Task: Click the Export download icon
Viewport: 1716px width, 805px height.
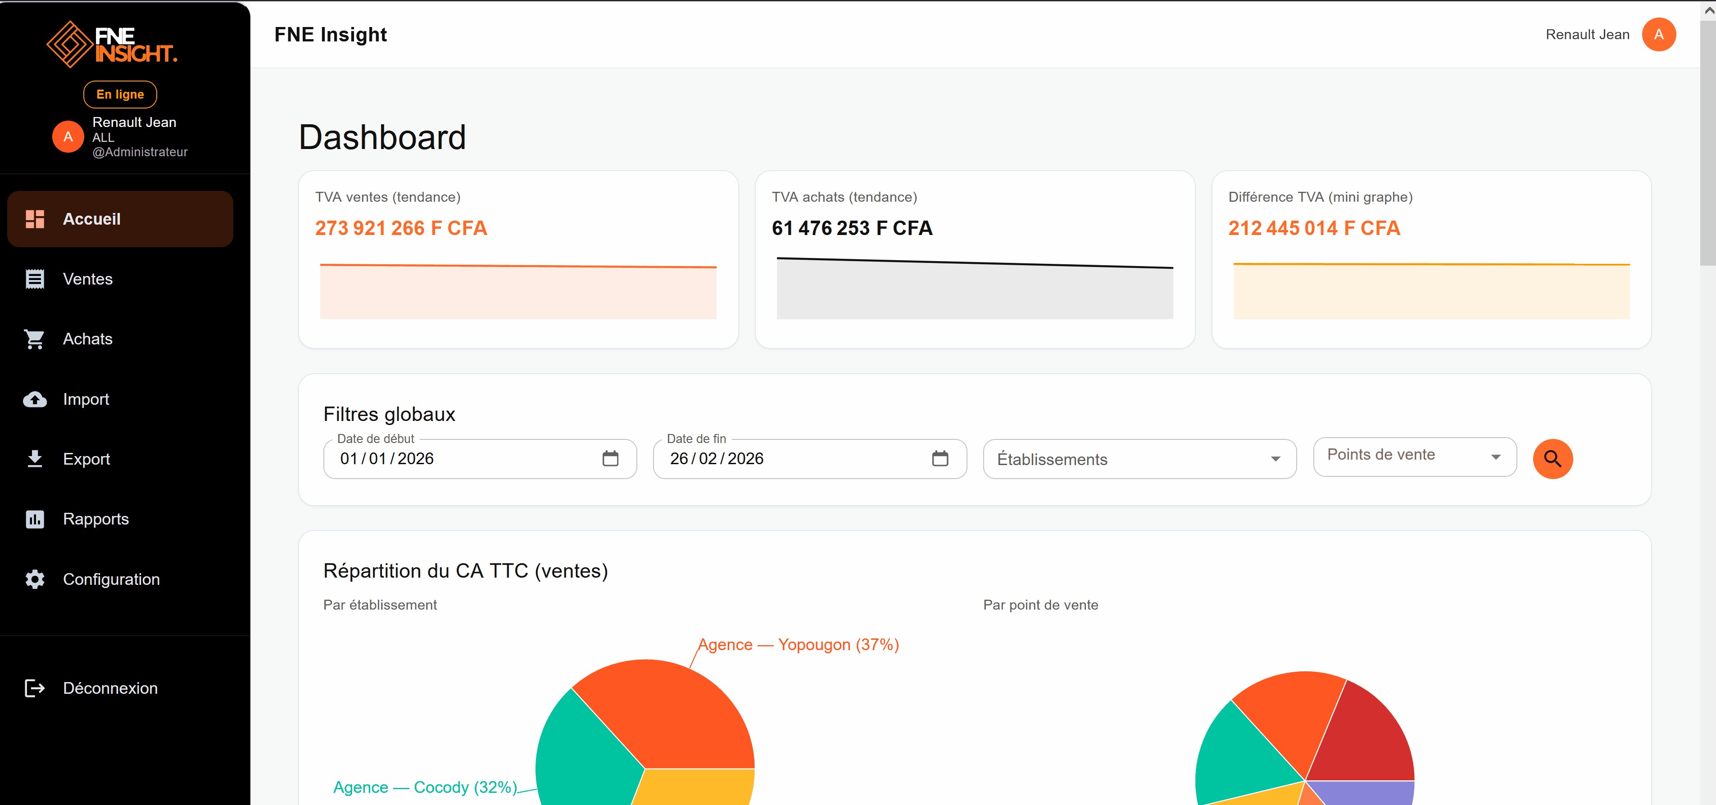Action: (35, 459)
